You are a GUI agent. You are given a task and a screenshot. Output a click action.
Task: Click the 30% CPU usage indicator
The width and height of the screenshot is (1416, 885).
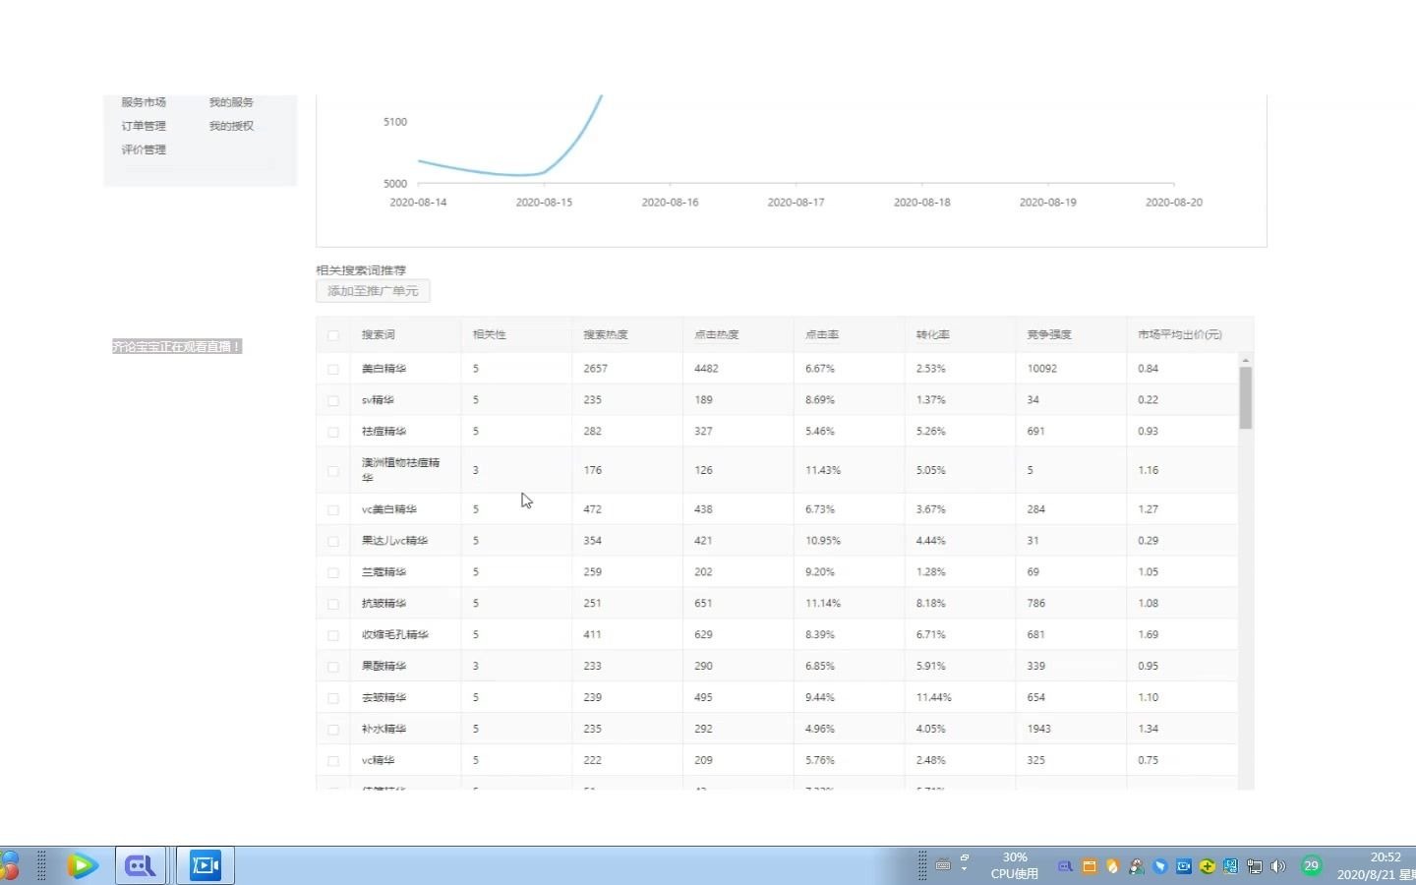(x=1015, y=865)
